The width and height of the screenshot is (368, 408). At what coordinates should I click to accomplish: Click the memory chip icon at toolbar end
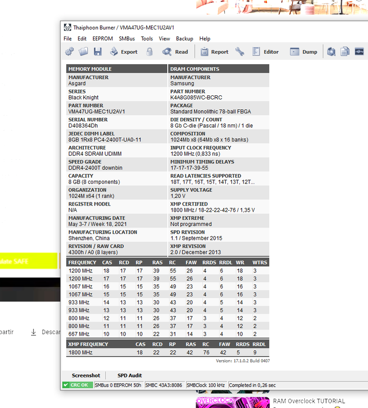(x=359, y=52)
